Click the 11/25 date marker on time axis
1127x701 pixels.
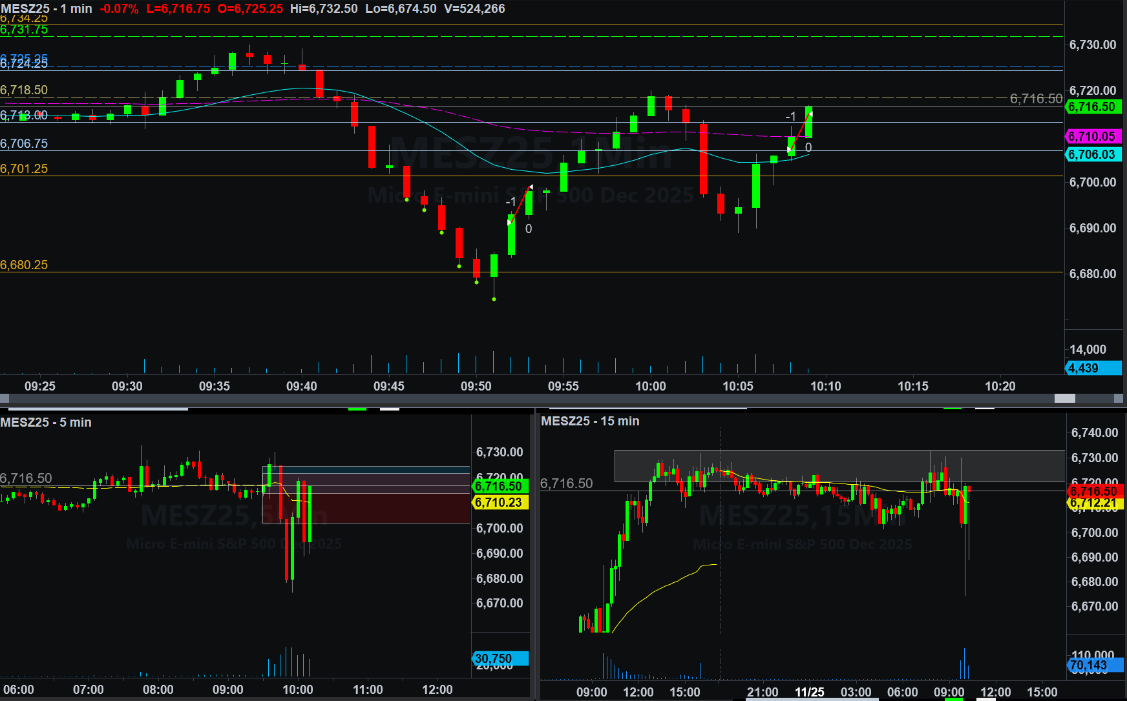[809, 692]
